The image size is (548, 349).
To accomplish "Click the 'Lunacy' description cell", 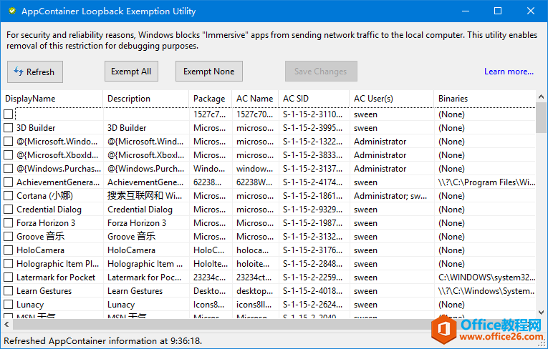I will click(145, 305).
